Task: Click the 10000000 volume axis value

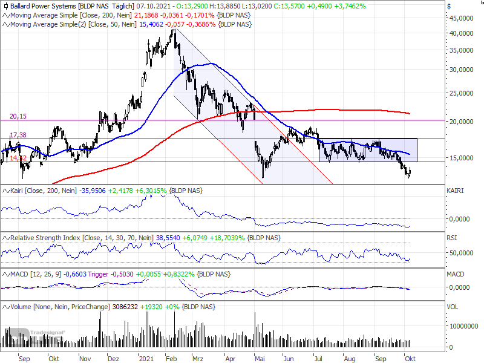Action: pyautogui.click(x=464, y=326)
